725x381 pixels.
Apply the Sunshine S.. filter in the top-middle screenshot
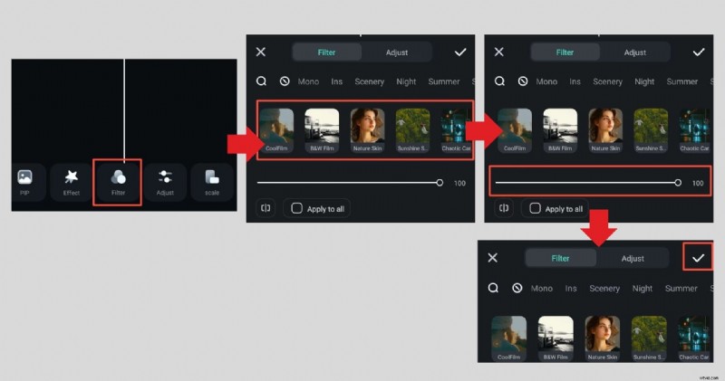pos(413,130)
